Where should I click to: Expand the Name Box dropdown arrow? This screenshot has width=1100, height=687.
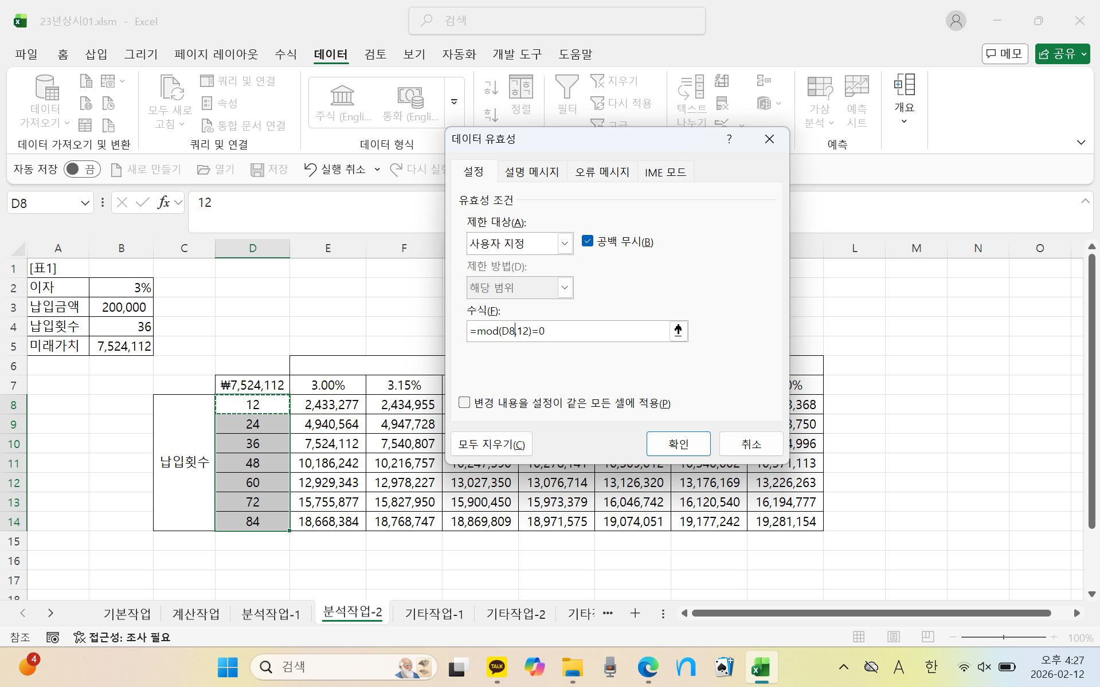click(x=85, y=203)
